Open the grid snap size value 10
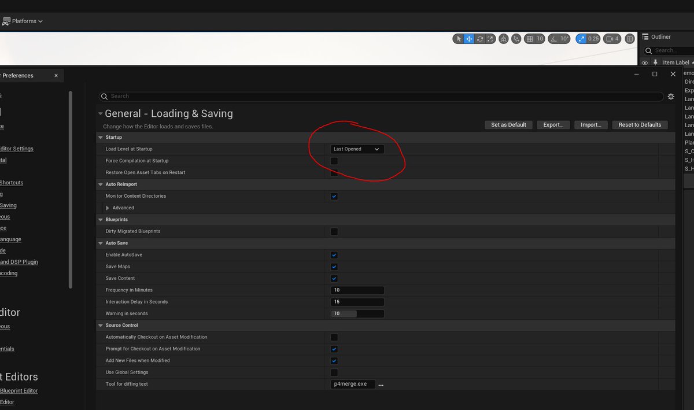The width and height of the screenshot is (694, 410). tap(540, 39)
